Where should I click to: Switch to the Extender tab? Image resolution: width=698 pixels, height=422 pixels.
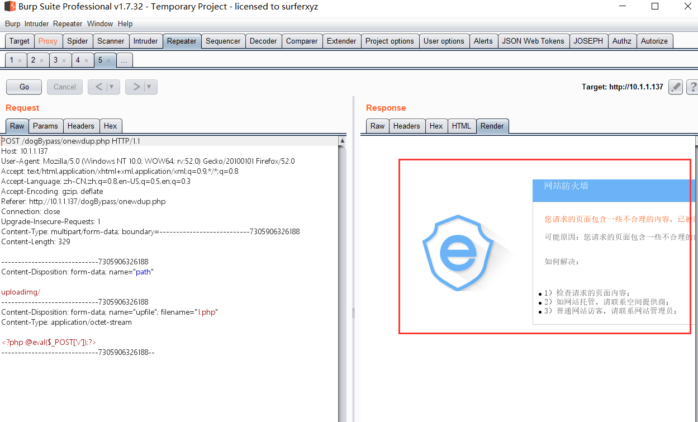coord(341,41)
